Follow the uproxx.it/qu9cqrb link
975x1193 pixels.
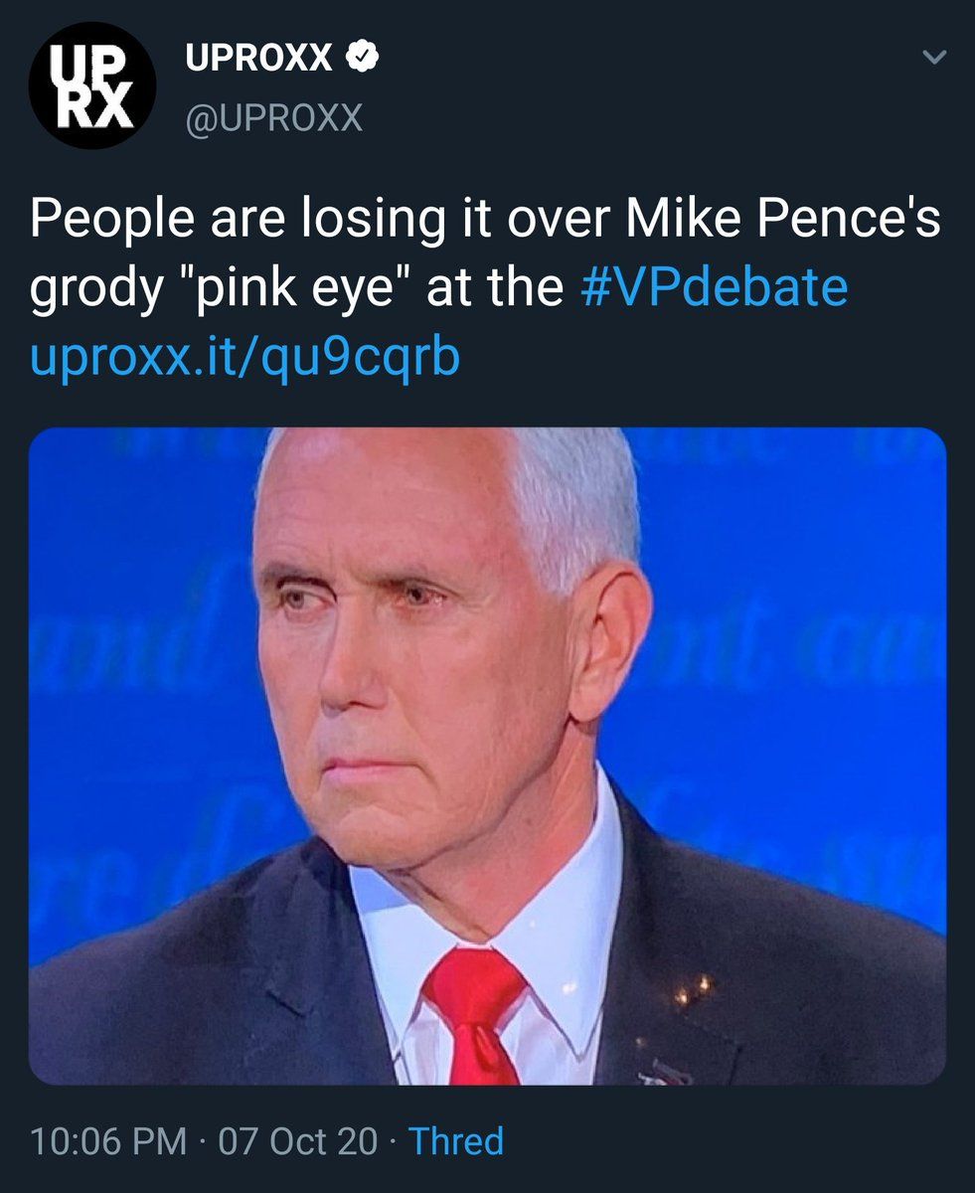(244, 357)
